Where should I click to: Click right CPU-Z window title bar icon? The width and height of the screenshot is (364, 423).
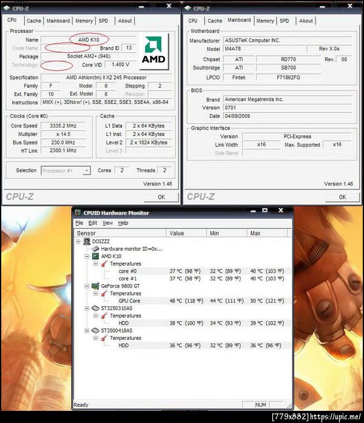188,8
